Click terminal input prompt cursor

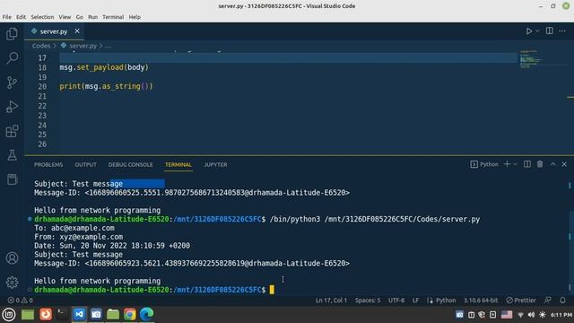[272, 290]
